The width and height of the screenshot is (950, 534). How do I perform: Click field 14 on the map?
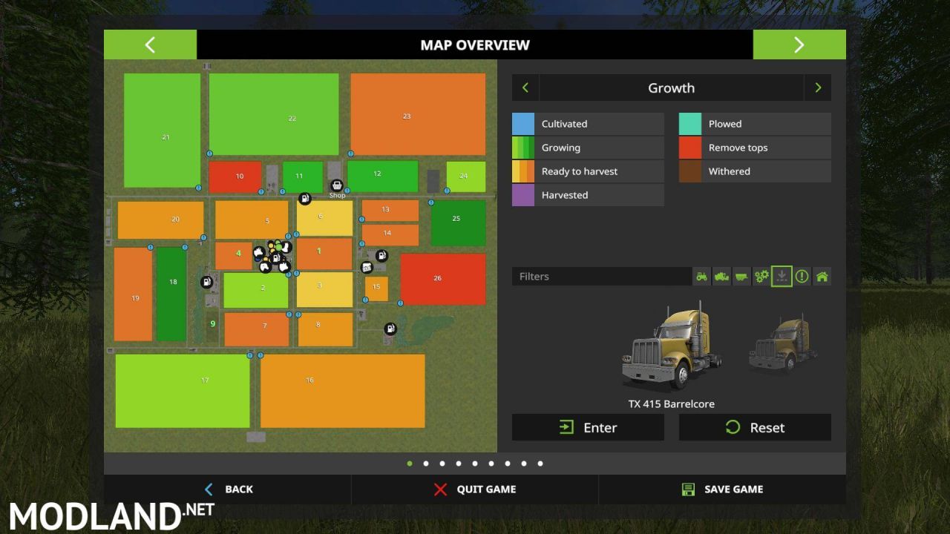[x=390, y=235]
